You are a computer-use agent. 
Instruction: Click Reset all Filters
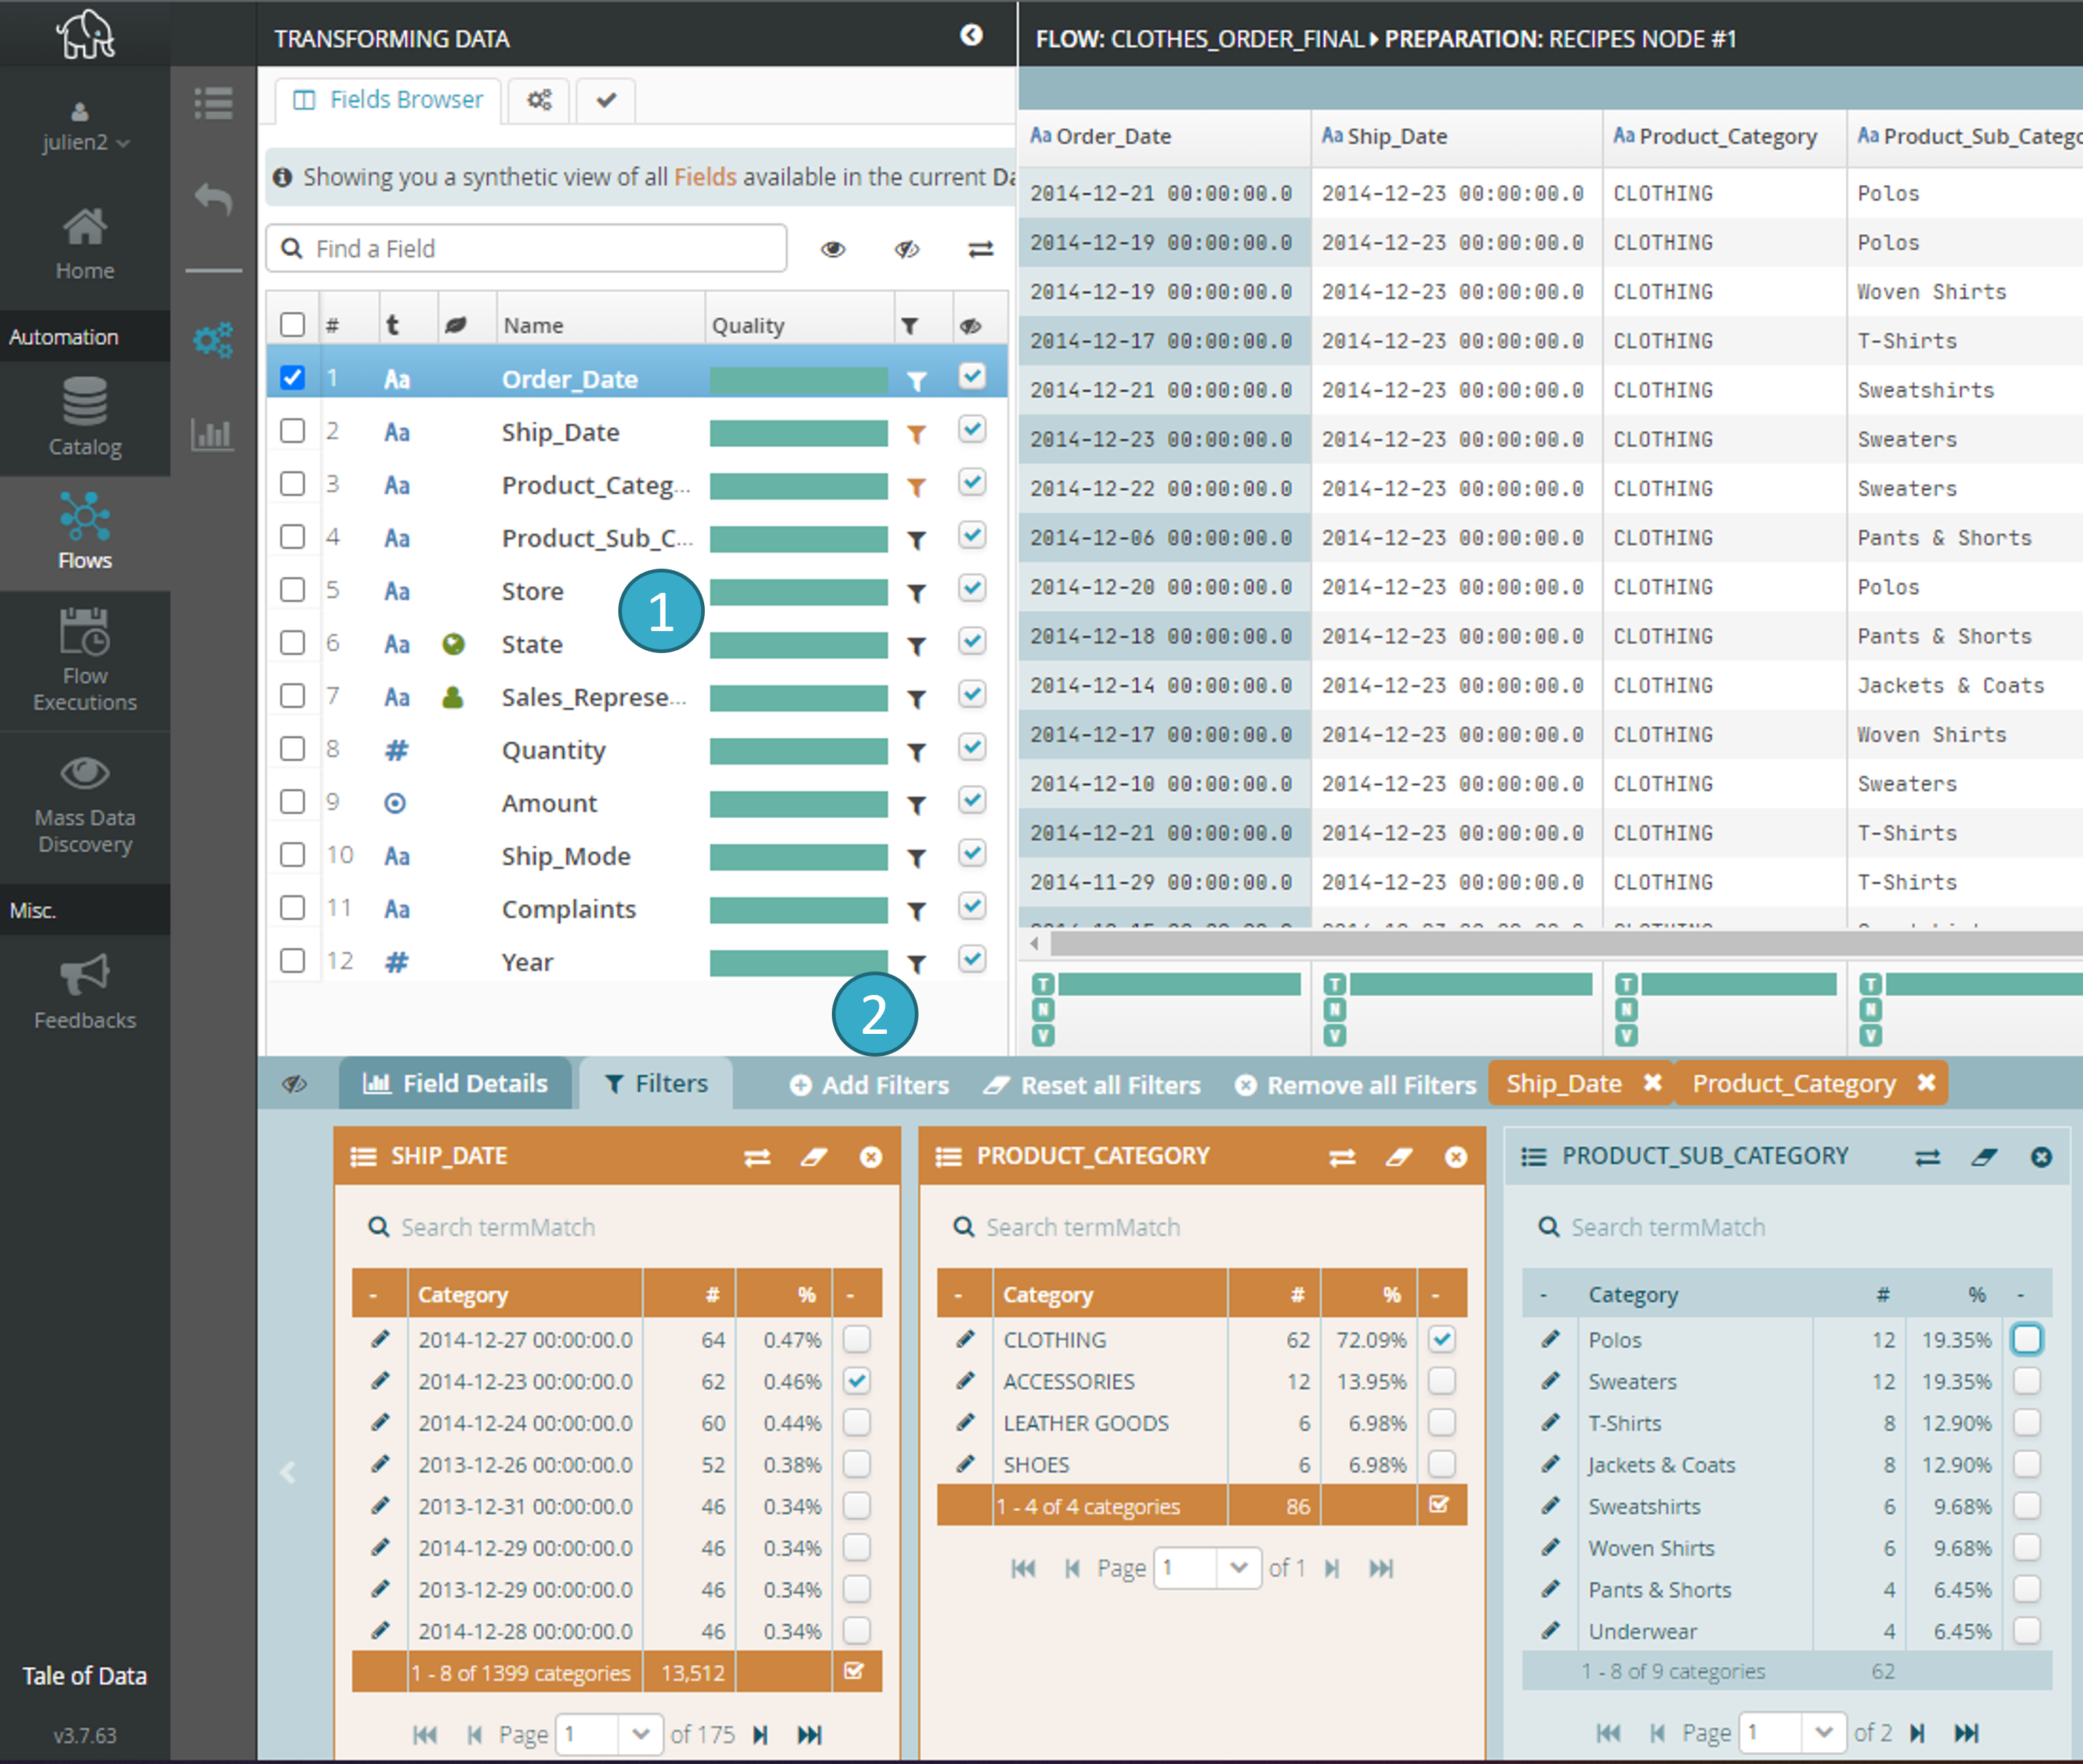(x=1092, y=1085)
